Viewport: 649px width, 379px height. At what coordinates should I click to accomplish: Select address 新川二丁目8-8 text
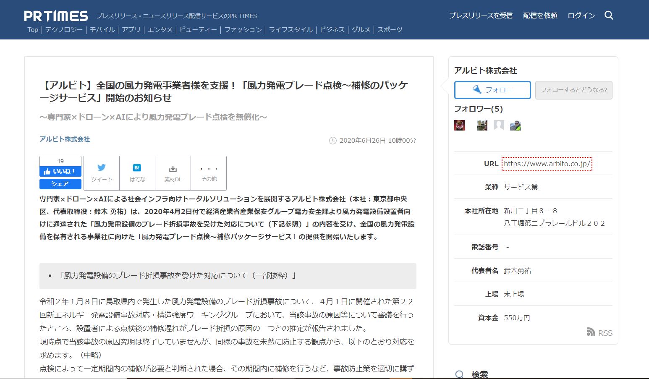point(530,211)
